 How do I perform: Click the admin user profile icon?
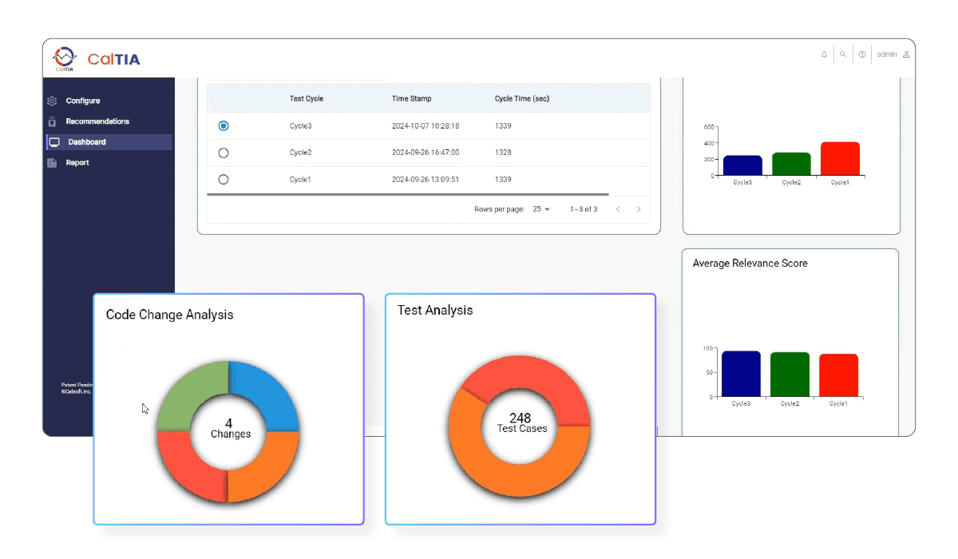point(906,54)
